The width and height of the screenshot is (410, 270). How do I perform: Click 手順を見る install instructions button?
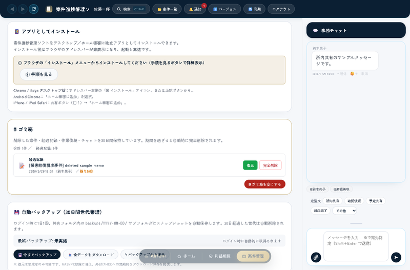pyautogui.click(x=39, y=74)
